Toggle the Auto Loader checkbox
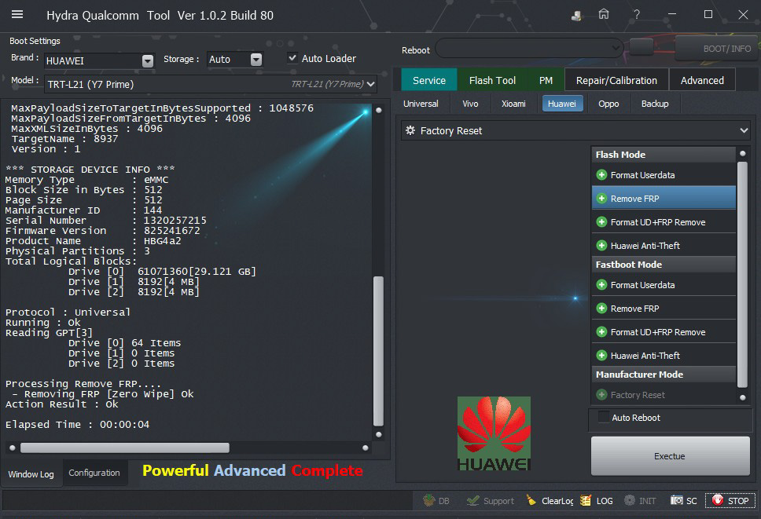 coord(292,58)
